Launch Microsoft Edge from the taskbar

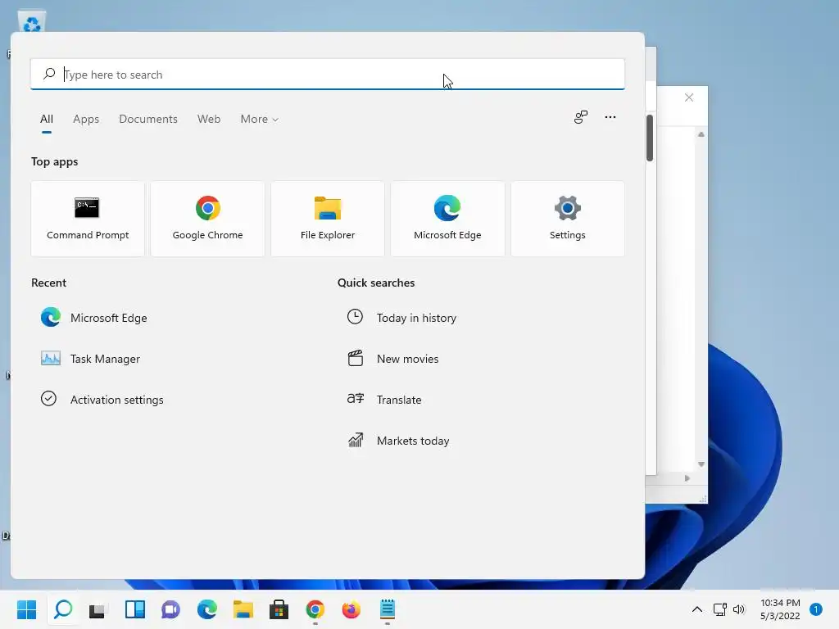tap(207, 609)
